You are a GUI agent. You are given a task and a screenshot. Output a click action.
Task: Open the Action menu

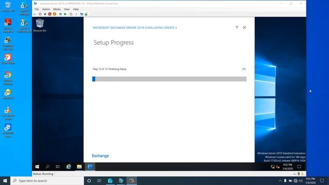pos(46,9)
